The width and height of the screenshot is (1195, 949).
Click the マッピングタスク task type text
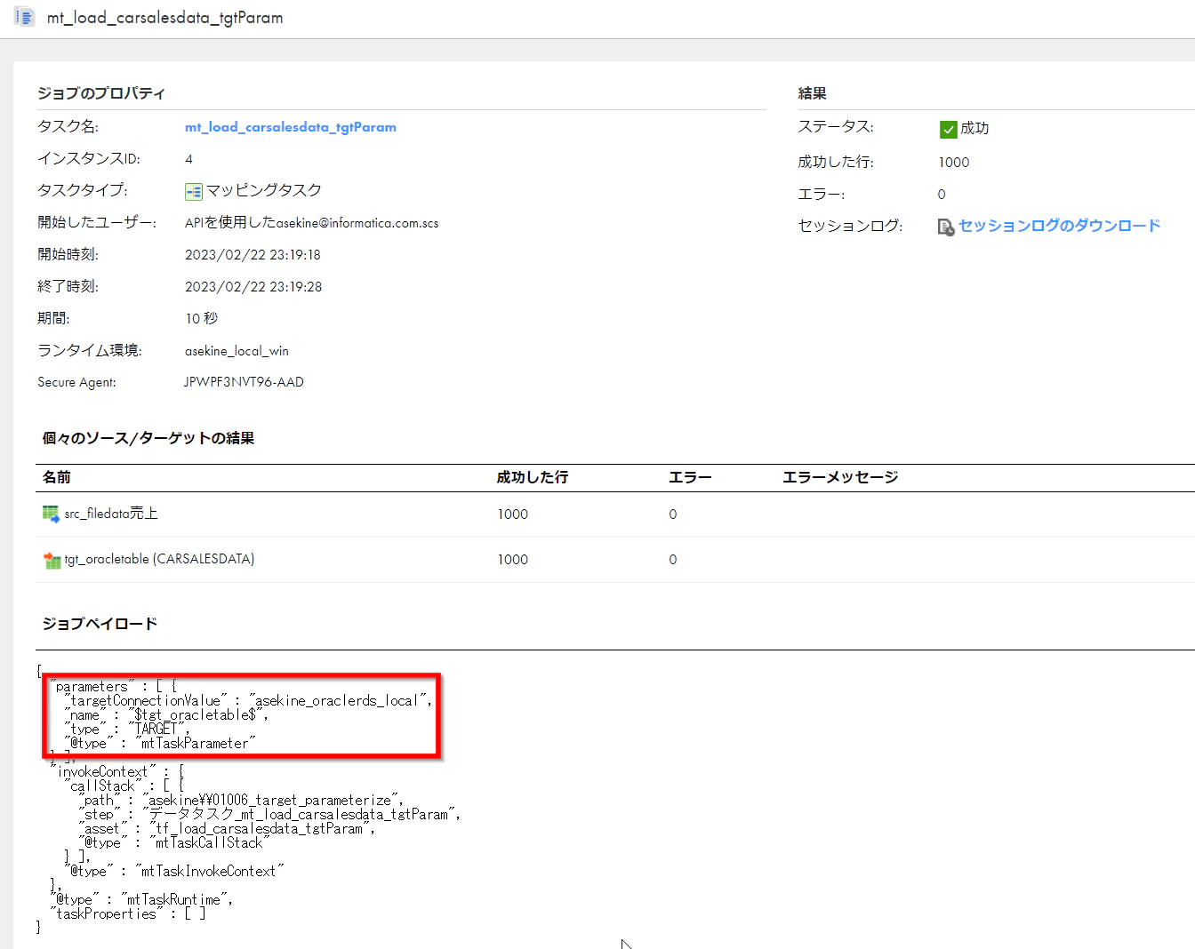coord(264,190)
